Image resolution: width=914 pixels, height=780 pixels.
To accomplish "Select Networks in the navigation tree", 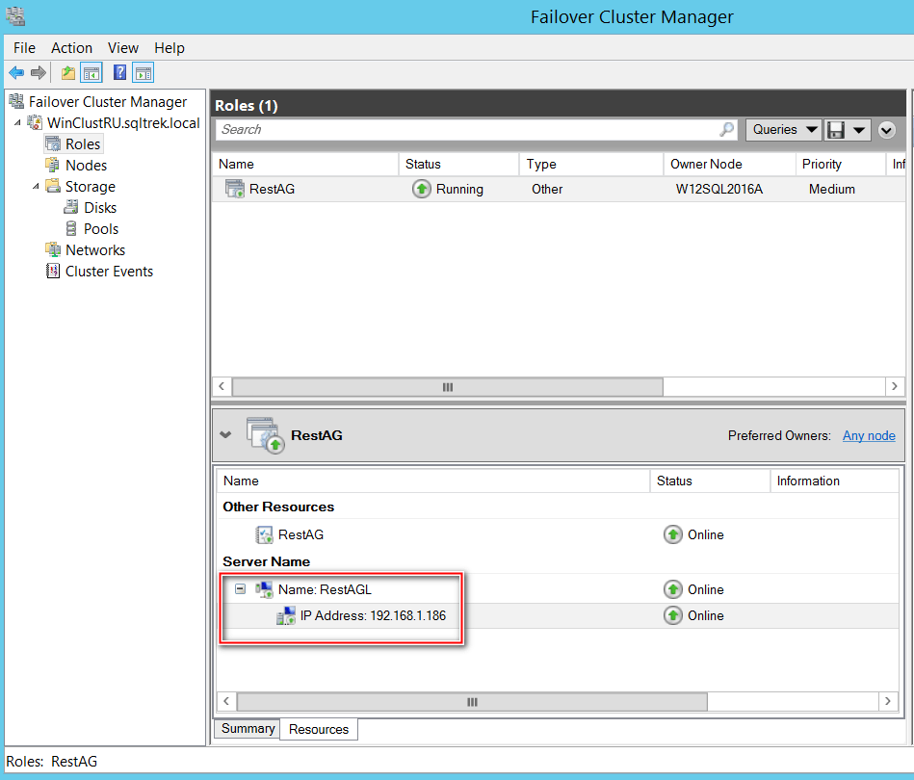I will point(94,250).
